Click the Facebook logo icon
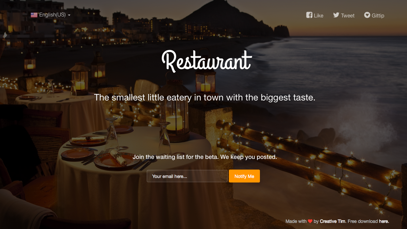The width and height of the screenshot is (407, 229). pyautogui.click(x=309, y=15)
